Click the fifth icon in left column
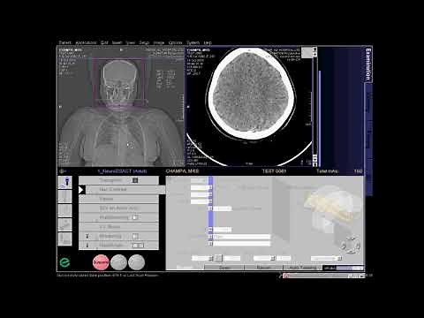This screenshot has width=424, height=318. point(65,238)
